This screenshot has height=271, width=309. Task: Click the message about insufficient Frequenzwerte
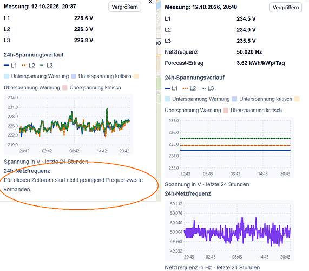(73, 185)
